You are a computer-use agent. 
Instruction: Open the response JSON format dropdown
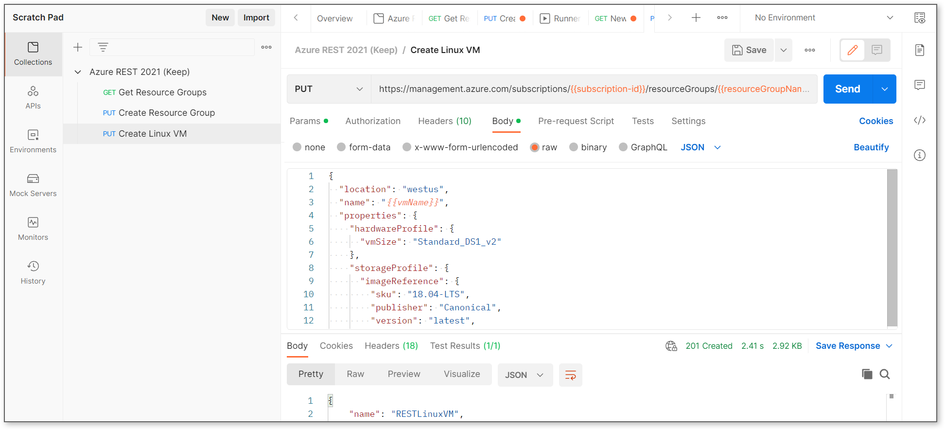click(x=525, y=375)
